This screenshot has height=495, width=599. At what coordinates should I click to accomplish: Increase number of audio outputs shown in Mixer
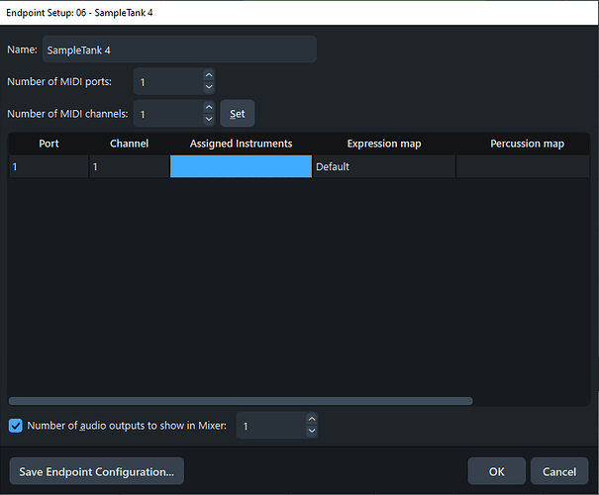tap(312, 420)
